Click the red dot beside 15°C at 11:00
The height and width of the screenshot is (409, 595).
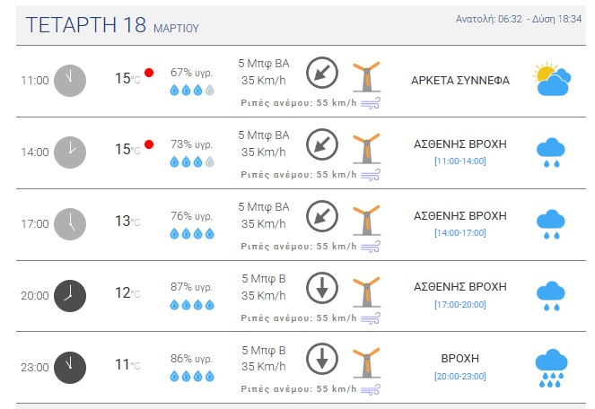point(149,72)
